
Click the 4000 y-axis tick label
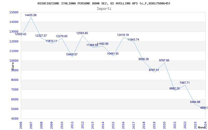(15, 119)
